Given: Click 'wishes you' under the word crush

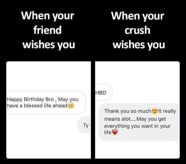Looking at the screenshot, I should pyautogui.click(x=139, y=45).
